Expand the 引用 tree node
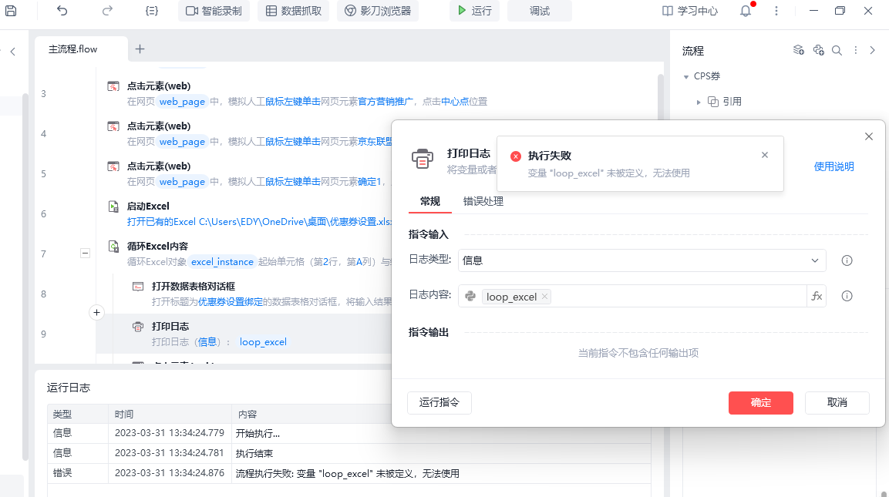889x497 pixels. (699, 102)
